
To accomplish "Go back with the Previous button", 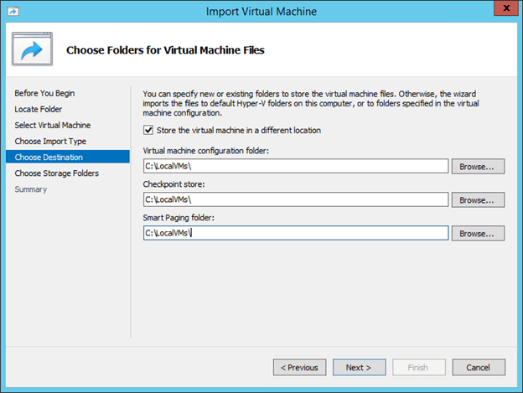I will (x=299, y=367).
